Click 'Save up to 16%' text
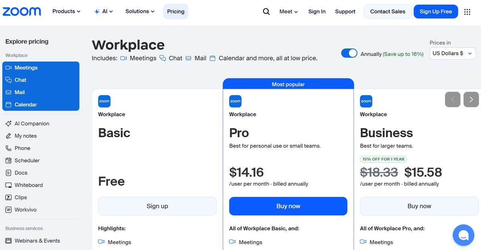This screenshot has width=481, height=250. 403,54
